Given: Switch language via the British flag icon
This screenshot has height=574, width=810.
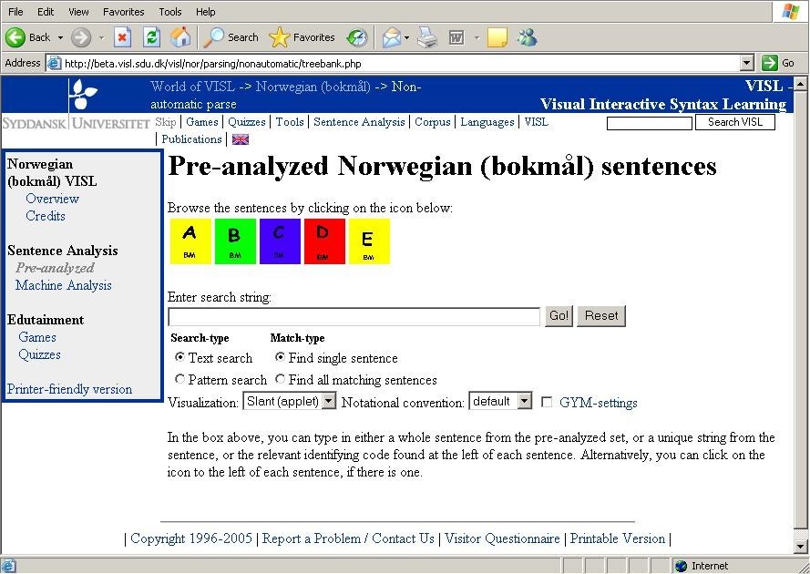Looking at the screenshot, I should point(241,139).
